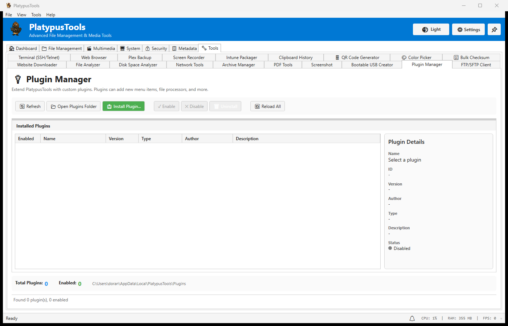Toggle the Light theme
Viewport: 508px width, 326px height.
point(431,29)
